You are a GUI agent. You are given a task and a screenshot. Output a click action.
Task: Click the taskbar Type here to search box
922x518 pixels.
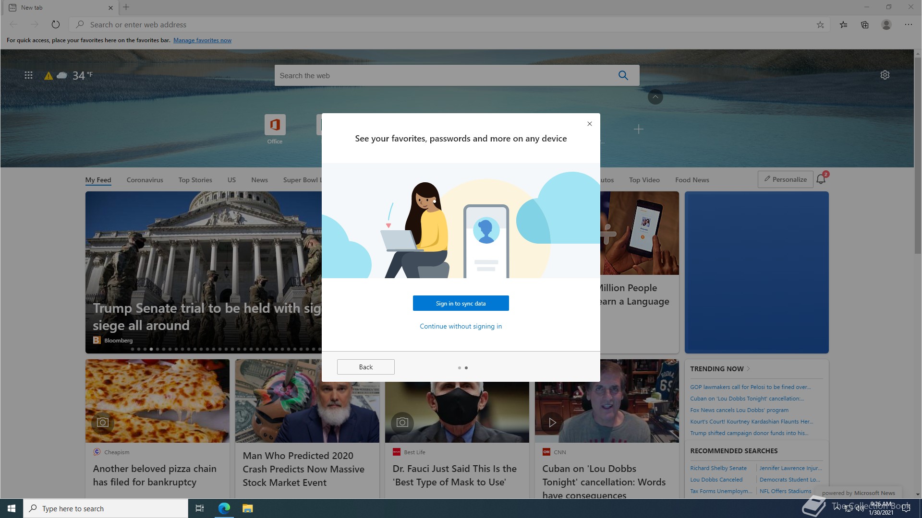pyautogui.click(x=106, y=508)
